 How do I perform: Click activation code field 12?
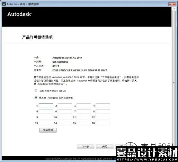click(103, 117)
